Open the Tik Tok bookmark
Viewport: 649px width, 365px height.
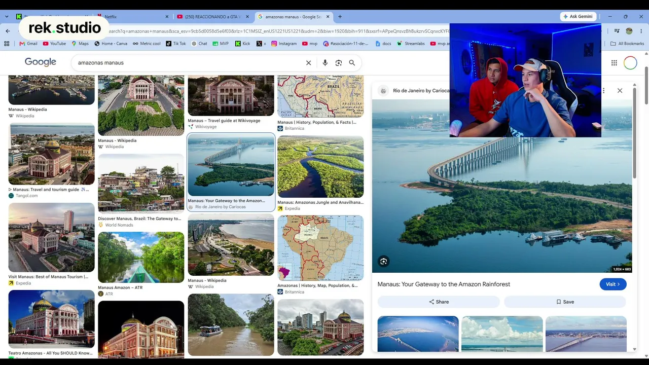176,44
